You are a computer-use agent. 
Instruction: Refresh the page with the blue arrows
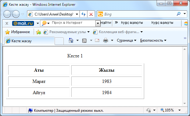pyautogui.click(x=83, y=14)
